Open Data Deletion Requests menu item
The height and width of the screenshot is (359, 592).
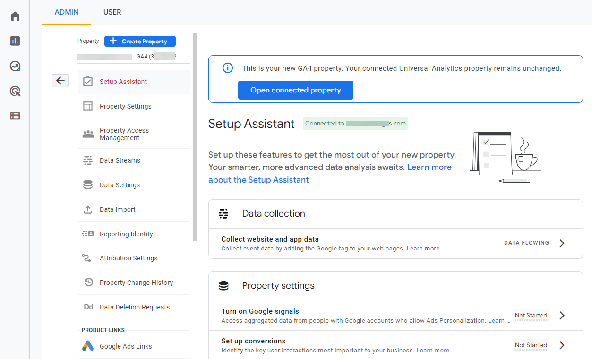(134, 307)
